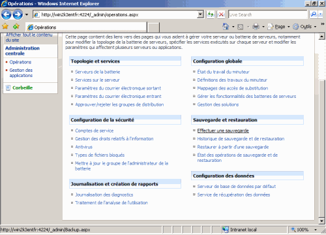The width and height of the screenshot is (326, 235).
Task: Expand the Home button dropdown arrow
Action: pyautogui.click(x=233, y=27)
